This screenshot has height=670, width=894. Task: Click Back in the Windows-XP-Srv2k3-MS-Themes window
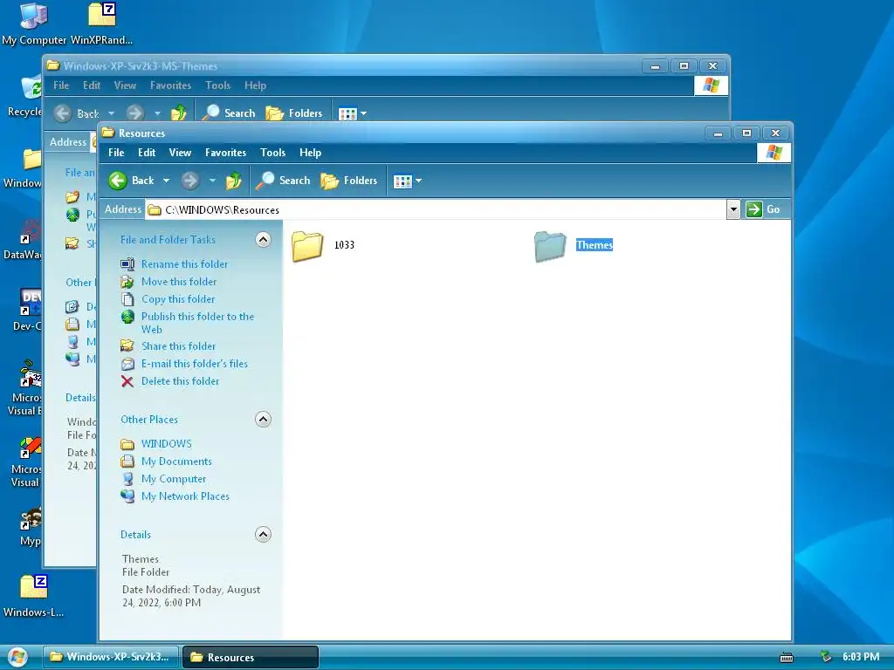77,113
